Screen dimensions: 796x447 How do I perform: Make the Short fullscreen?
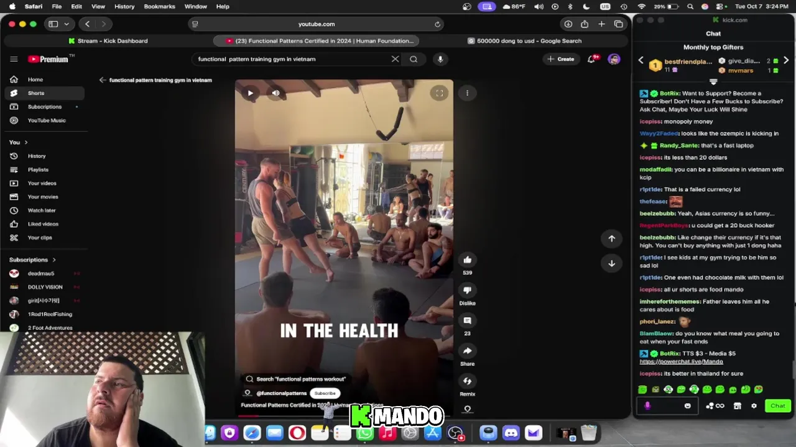[439, 93]
